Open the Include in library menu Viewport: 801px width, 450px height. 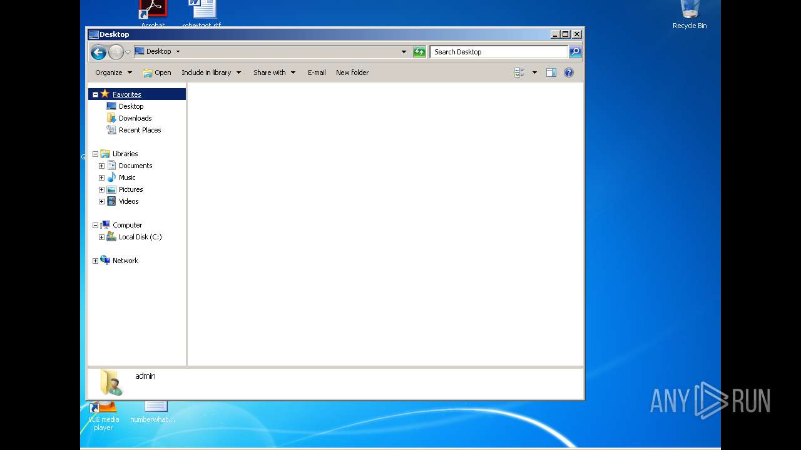(212, 72)
